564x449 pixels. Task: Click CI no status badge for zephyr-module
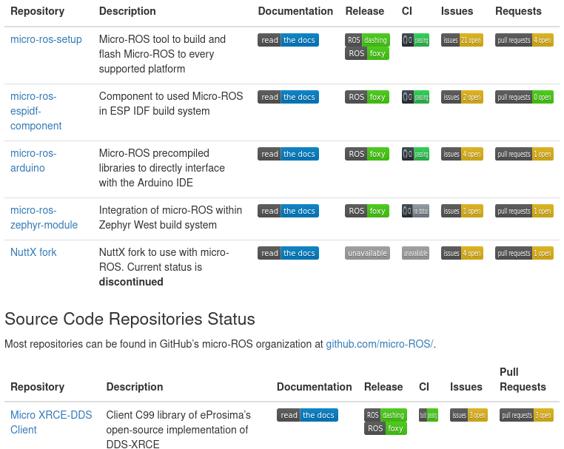[415, 211]
